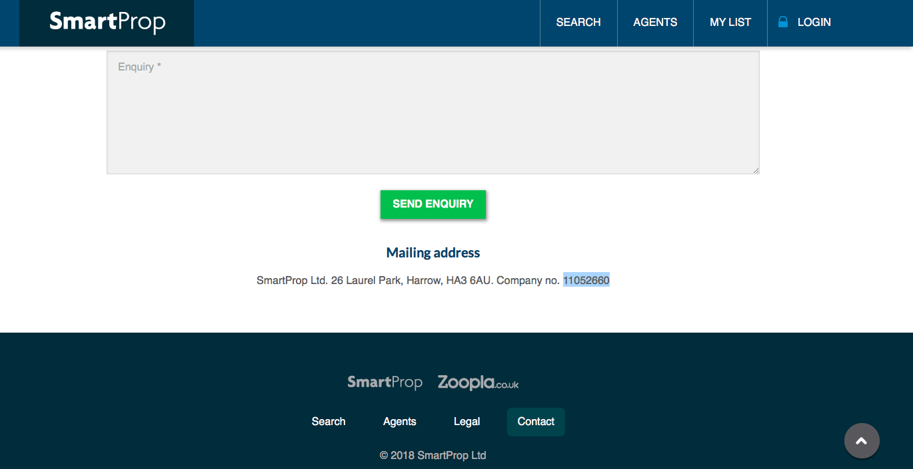Click the SmartProp logo in the header
The image size is (913, 469).
pos(107,23)
